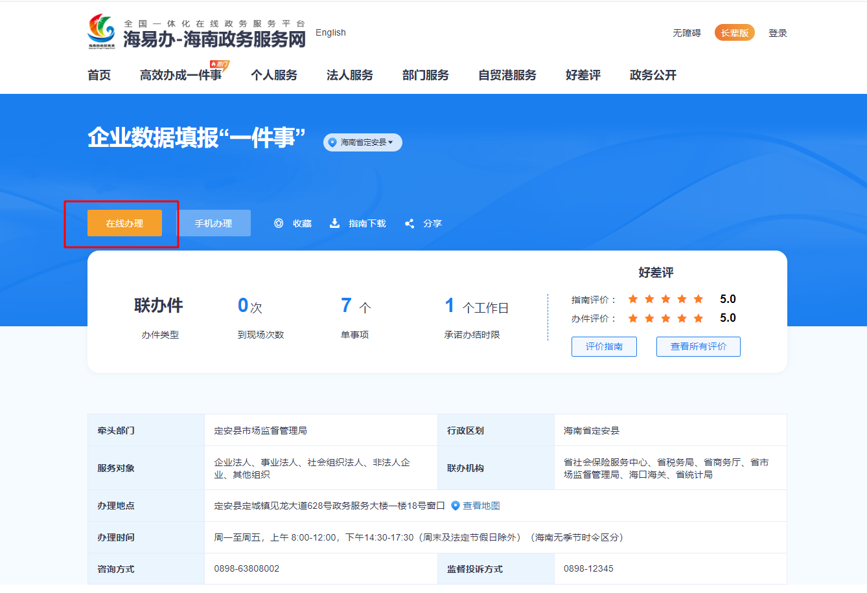The image size is (867, 593).
Task: Click the 分享 label text
Action: click(433, 223)
